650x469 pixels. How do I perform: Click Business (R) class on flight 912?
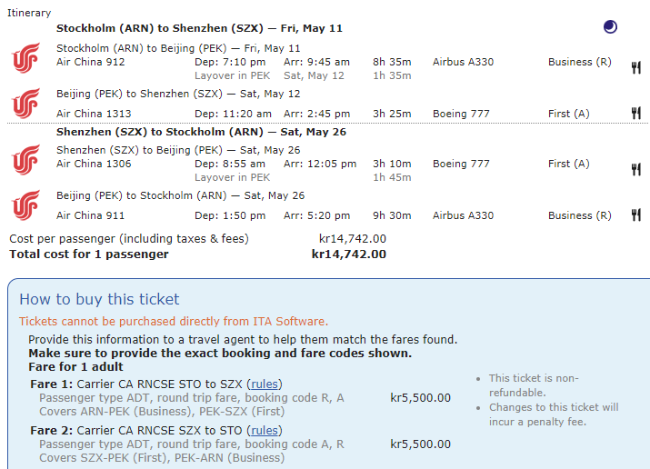tap(579, 62)
